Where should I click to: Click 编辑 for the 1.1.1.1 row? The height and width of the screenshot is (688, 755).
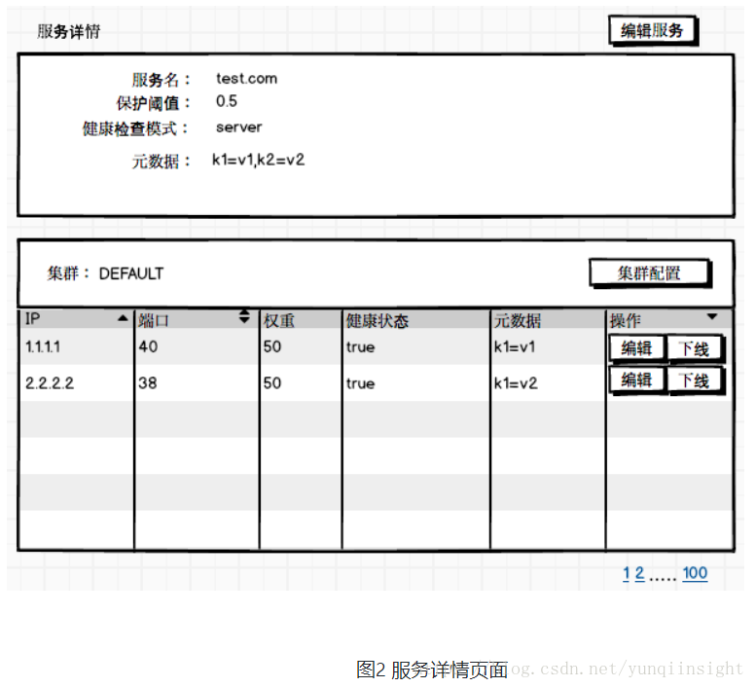(636, 348)
